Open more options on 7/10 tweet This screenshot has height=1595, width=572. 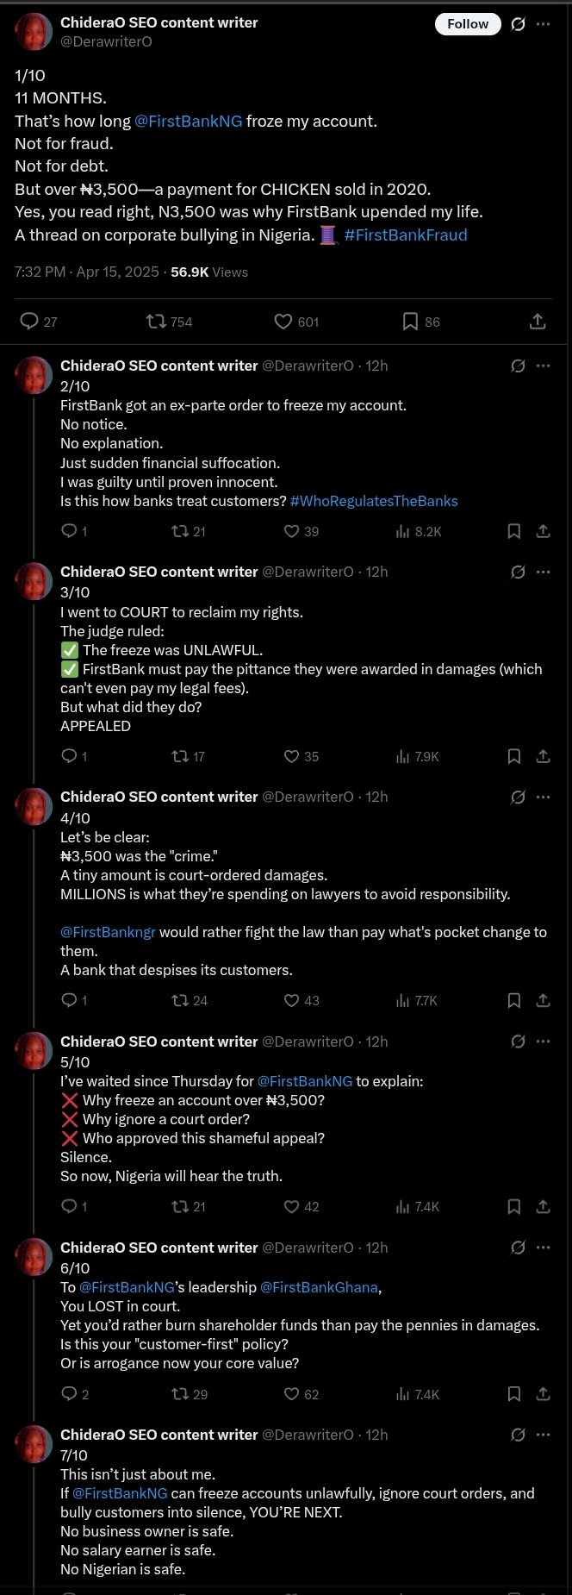(x=543, y=1435)
